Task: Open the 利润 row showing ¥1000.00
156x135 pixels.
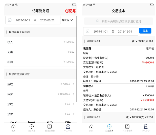Action: pos(41,62)
